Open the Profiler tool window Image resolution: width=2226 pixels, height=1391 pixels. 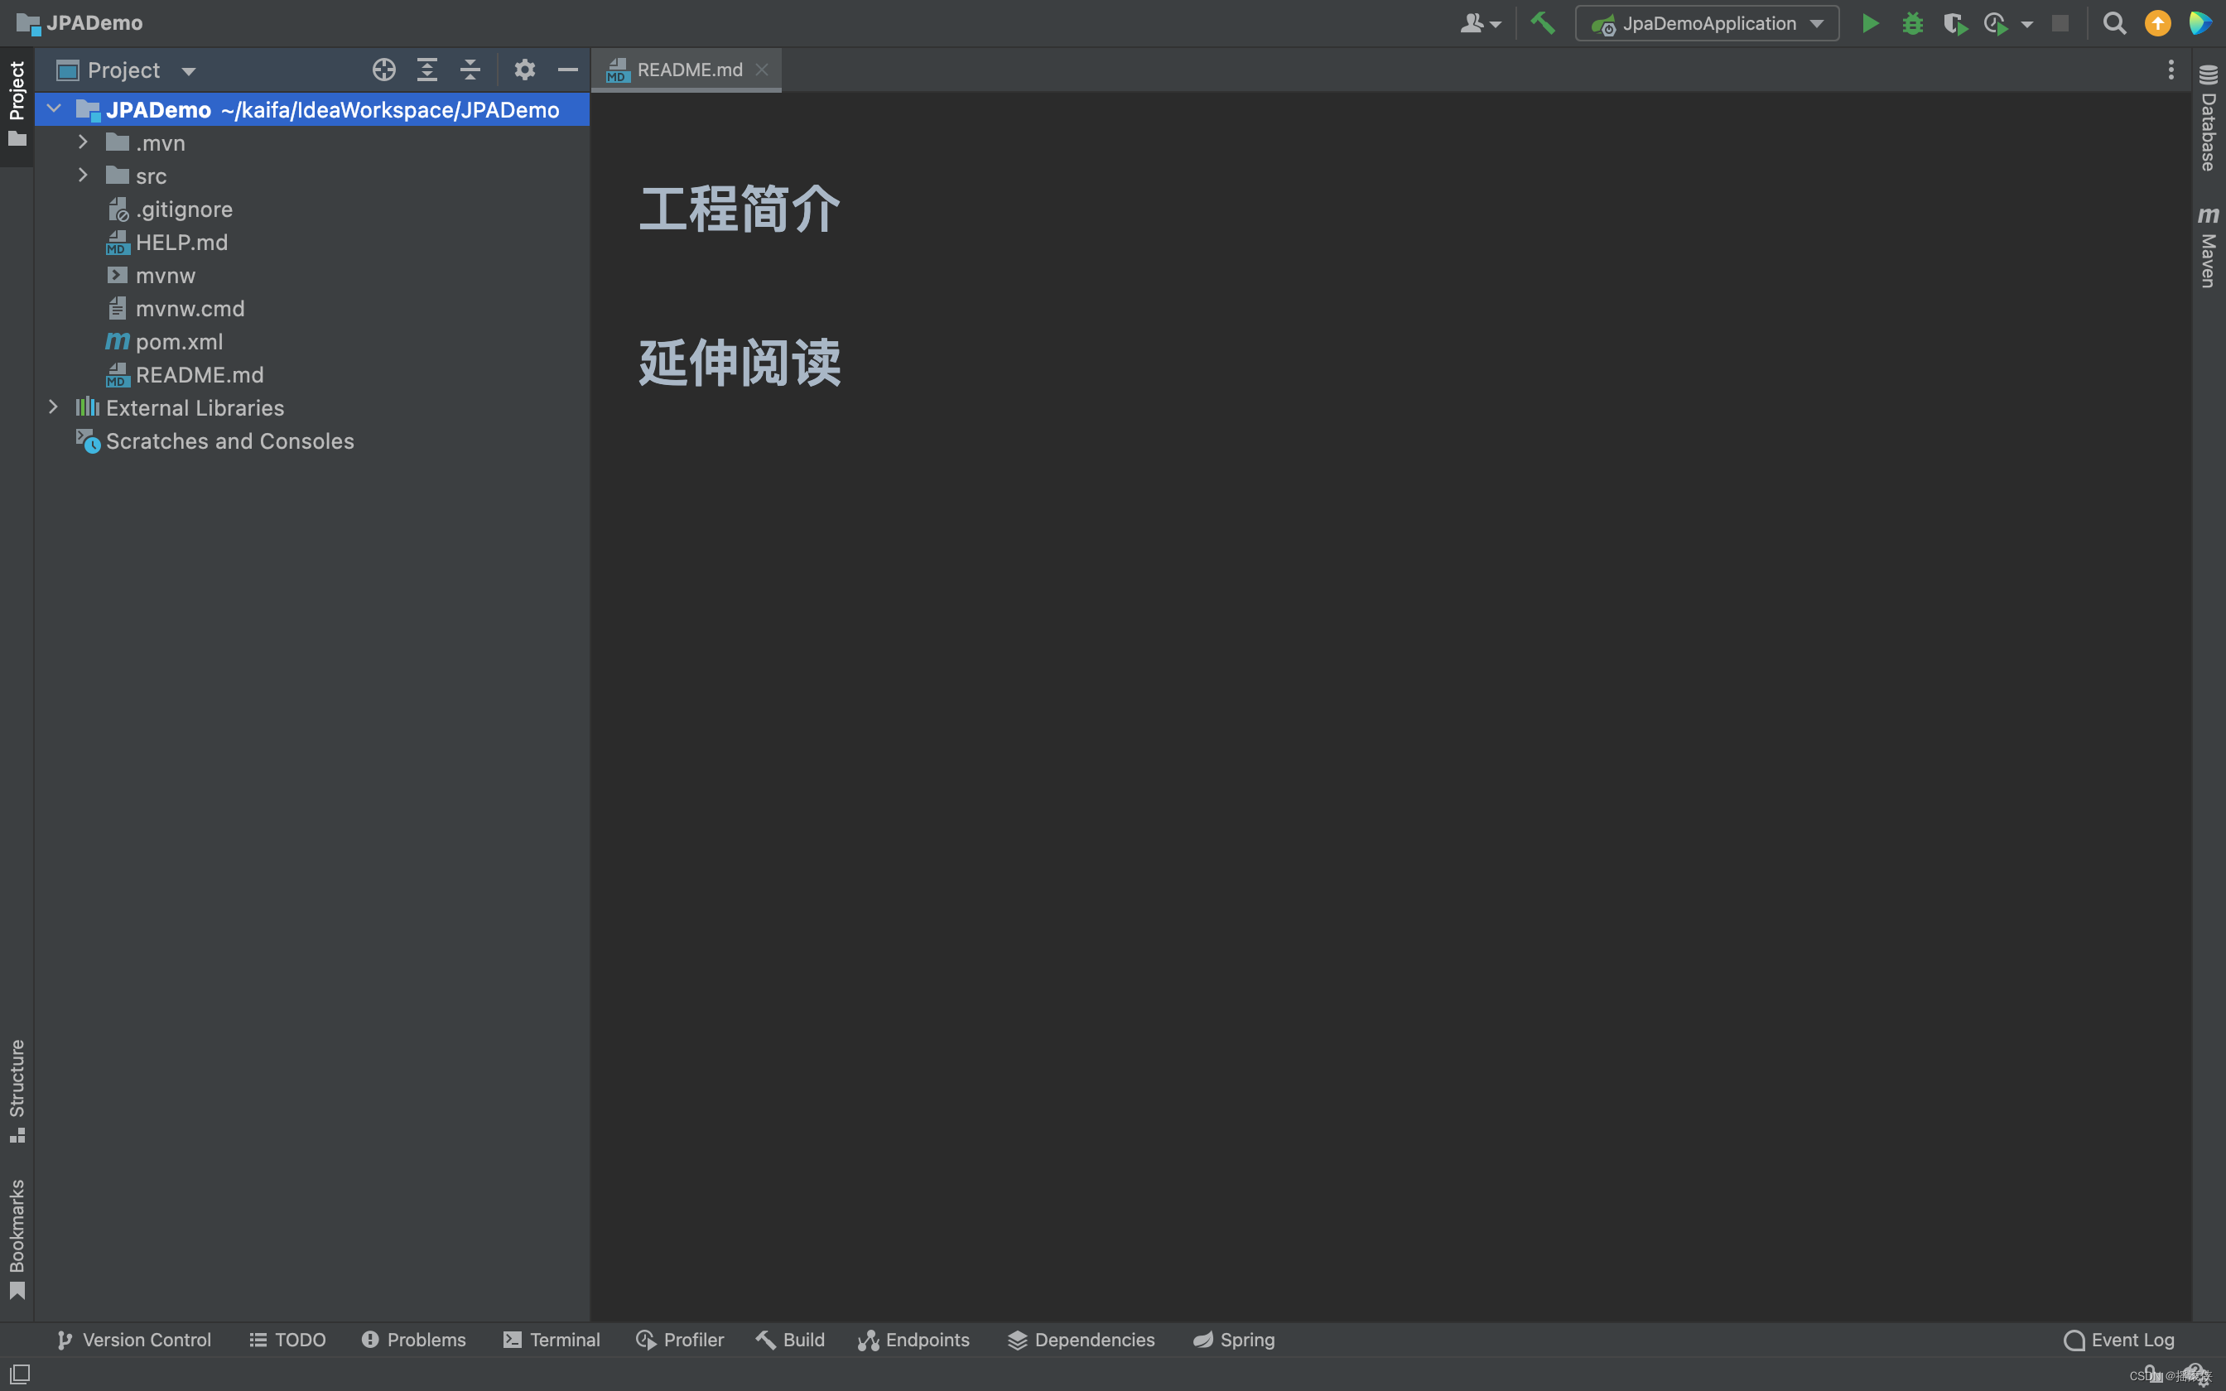680,1340
